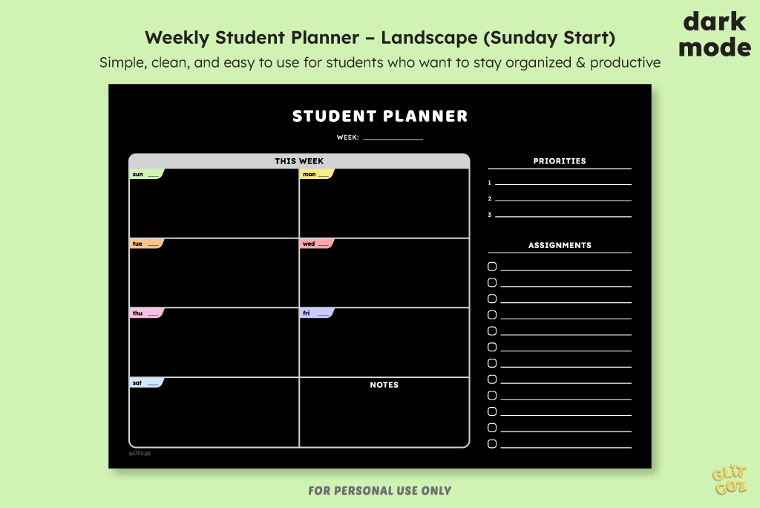Click the small Glitcoz watermark on planner

pos(140,454)
